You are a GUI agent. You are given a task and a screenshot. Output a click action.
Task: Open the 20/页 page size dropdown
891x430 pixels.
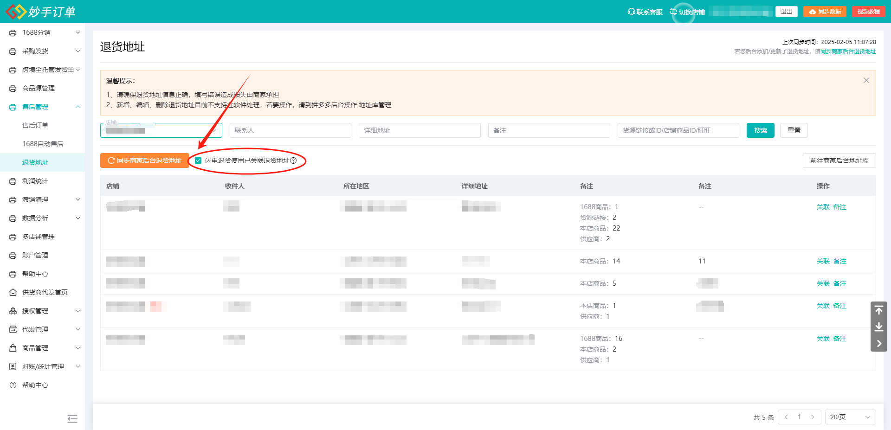click(x=850, y=417)
